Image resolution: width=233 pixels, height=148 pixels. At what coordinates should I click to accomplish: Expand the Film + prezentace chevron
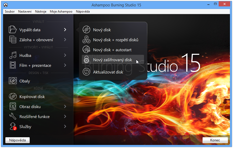coord(65,65)
